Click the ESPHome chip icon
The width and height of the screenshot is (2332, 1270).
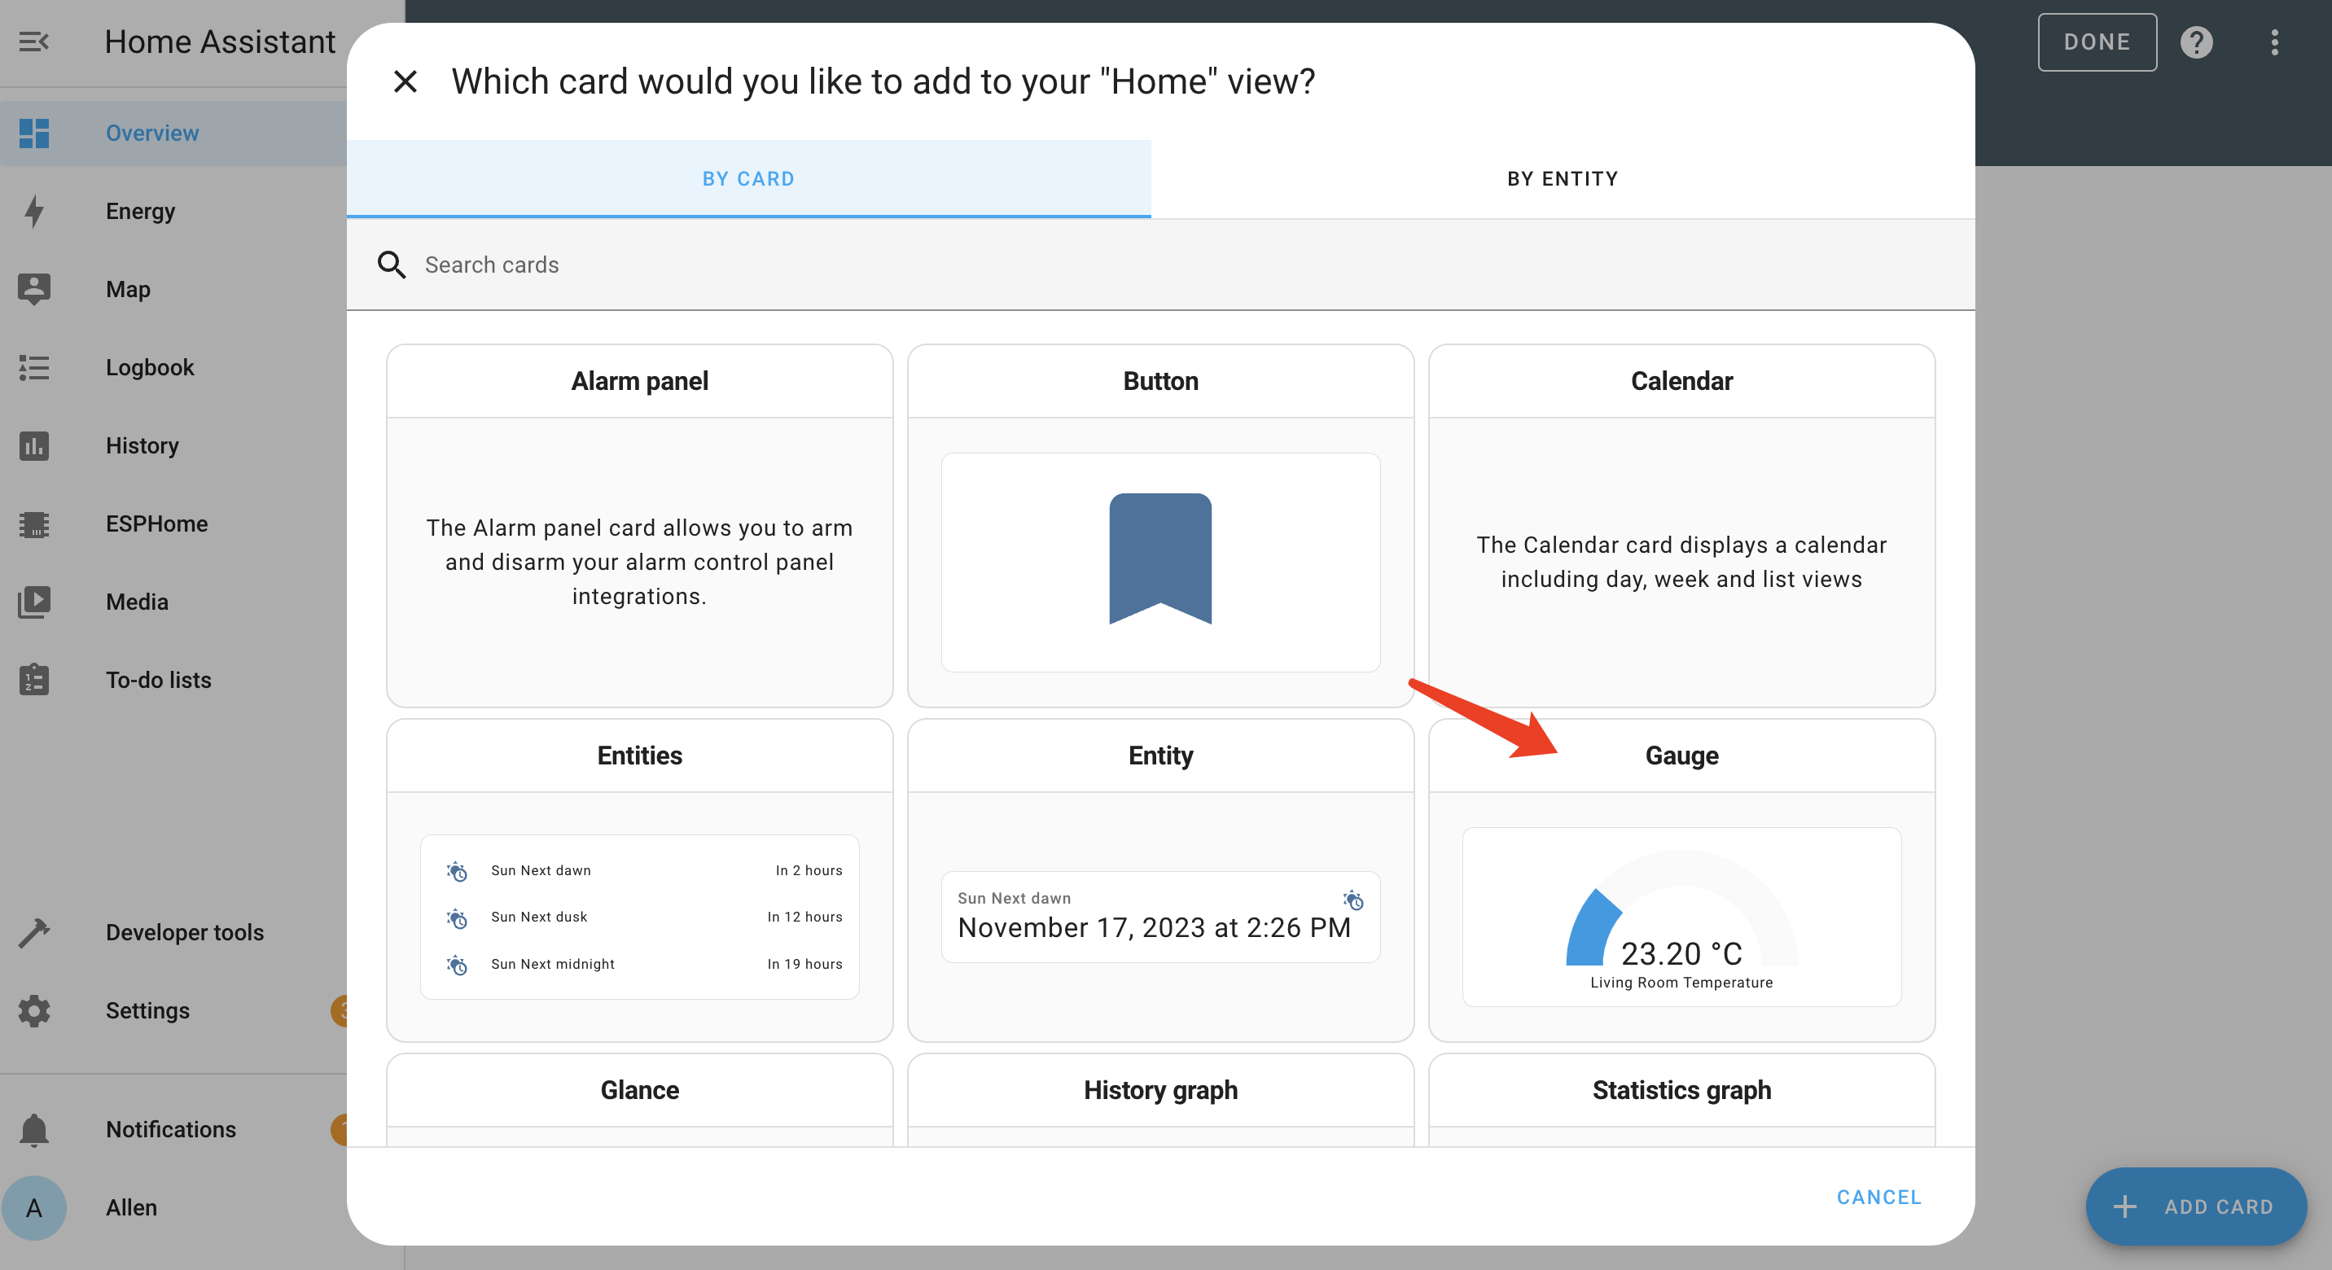click(34, 523)
